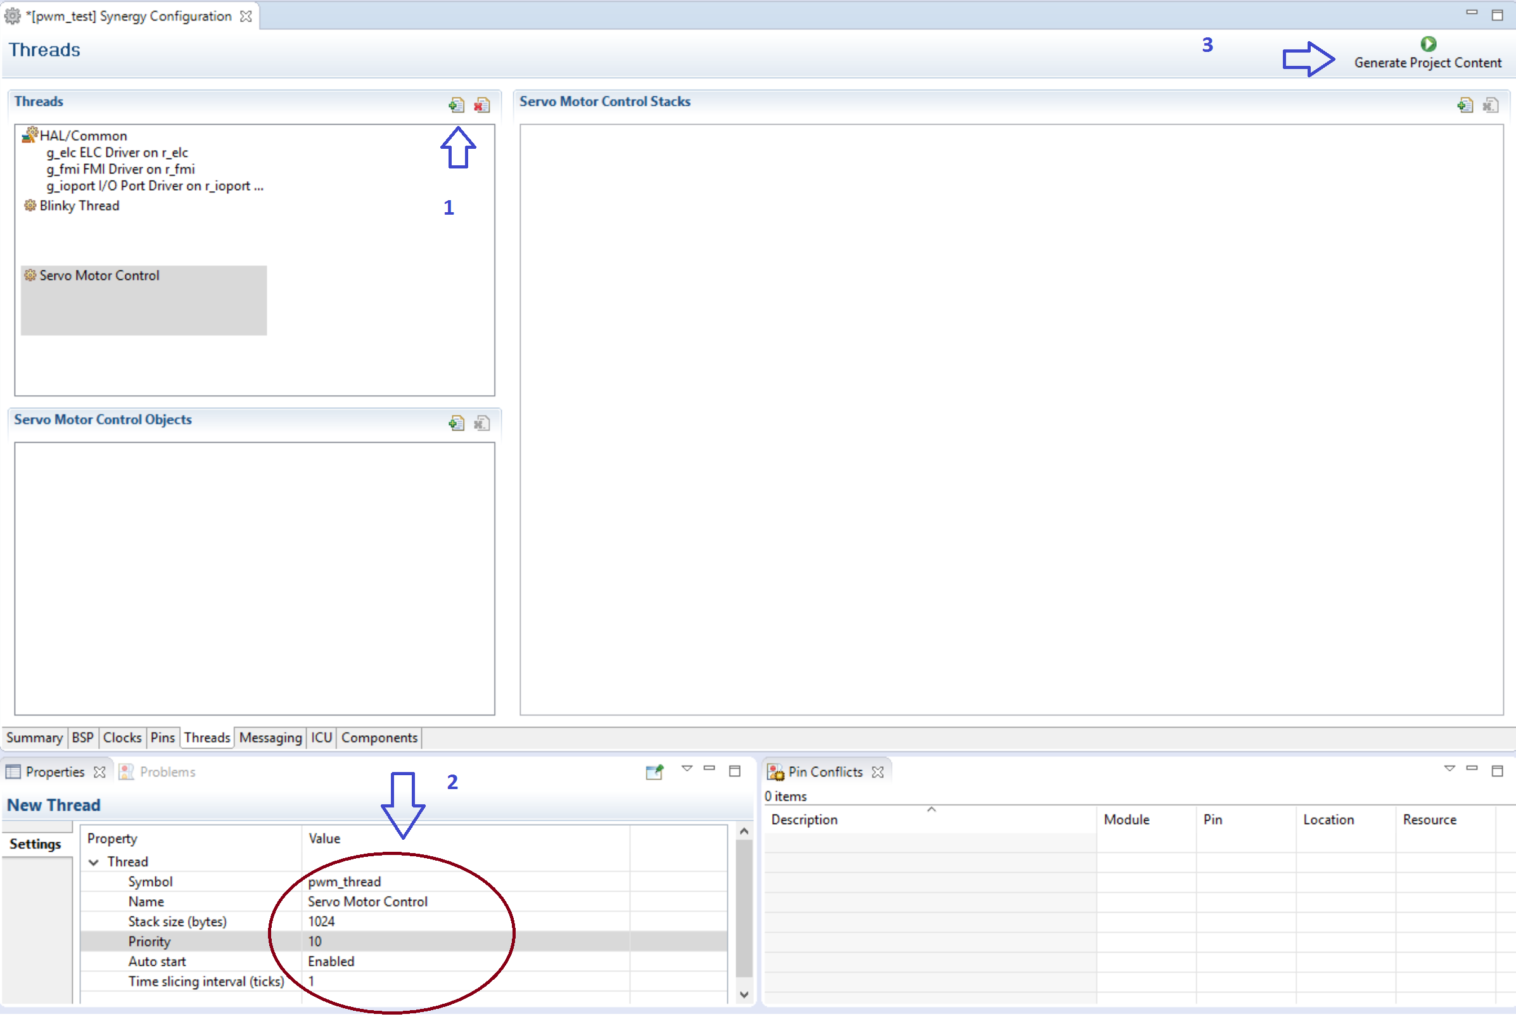Click the green Generate Project Content play icon
This screenshot has width=1516, height=1019.
tap(1427, 43)
